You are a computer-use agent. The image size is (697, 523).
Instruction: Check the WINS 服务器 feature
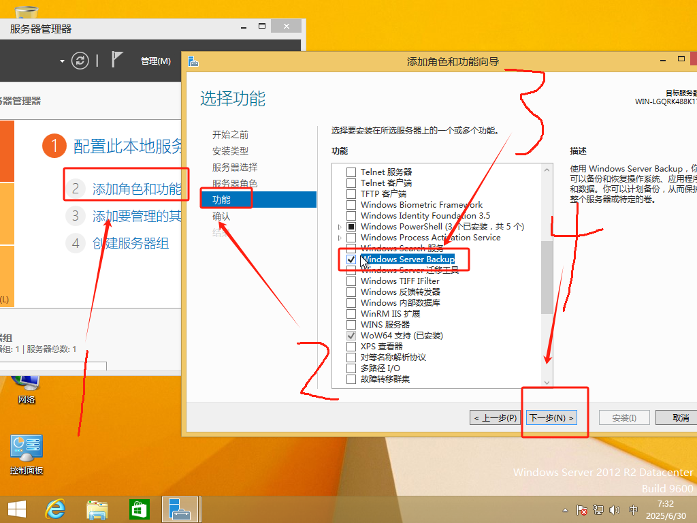click(351, 325)
